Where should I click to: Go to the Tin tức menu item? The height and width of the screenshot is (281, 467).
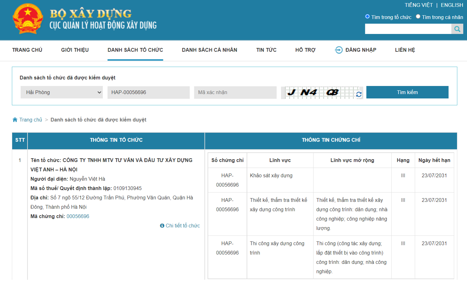coord(266,50)
